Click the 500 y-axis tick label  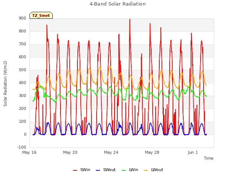click(x=22, y=70)
